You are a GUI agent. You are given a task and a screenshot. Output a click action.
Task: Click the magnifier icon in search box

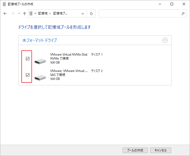tap(183, 14)
